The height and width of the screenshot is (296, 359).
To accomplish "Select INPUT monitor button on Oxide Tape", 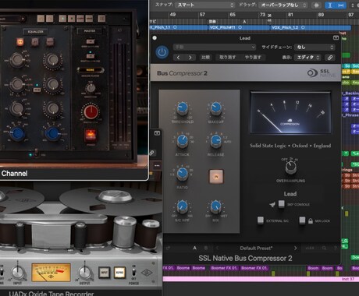I will [x=104, y=273].
